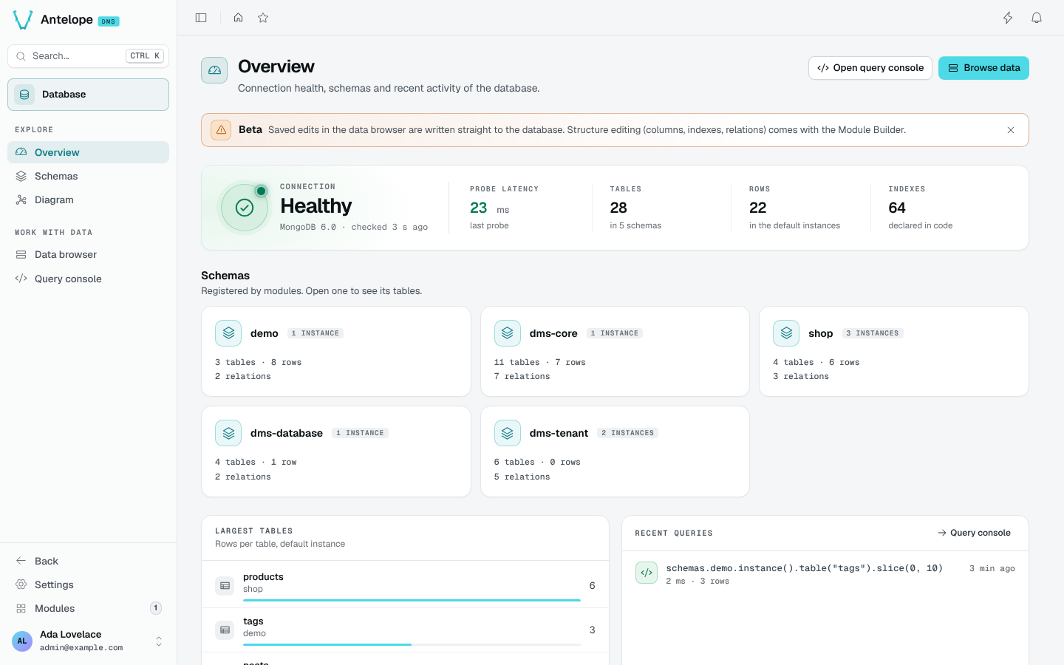The height and width of the screenshot is (665, 1064).
Task: Click the products row progress bar
Action: (x=412, y=600)
